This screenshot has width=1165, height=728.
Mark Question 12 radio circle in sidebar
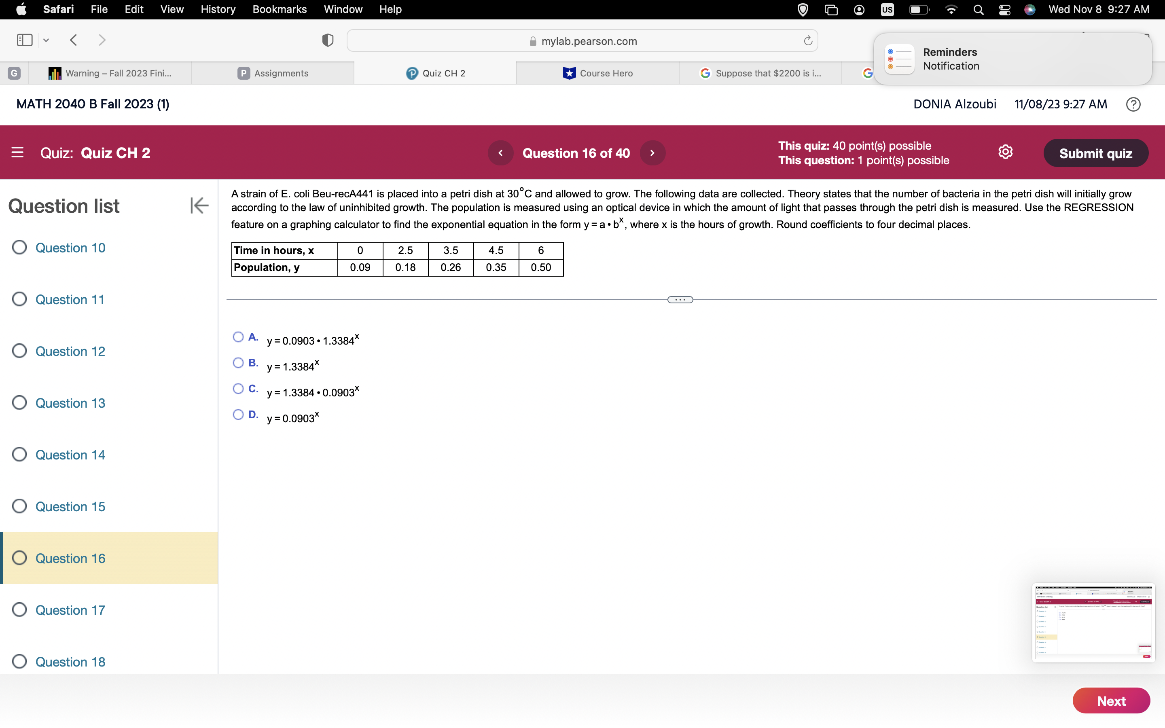[x=19, y=351]
